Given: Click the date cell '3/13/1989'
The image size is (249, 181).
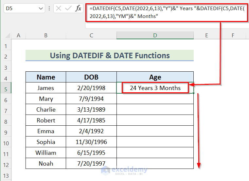Looking at the screenshot, I should coord(91,110).
